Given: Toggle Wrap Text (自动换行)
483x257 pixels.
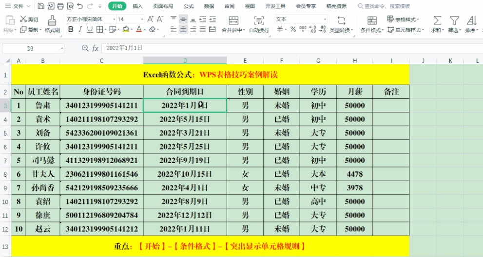Looking at the screenshot, I should pyautogui.click(x=259, y=24).
